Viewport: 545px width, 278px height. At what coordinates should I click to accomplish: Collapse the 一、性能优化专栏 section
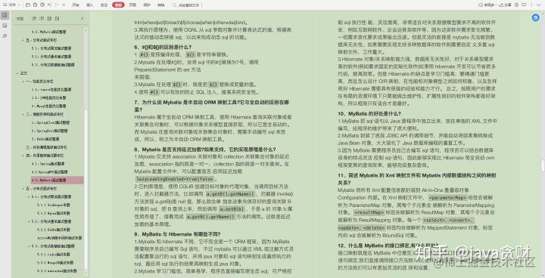click(23, 82)
